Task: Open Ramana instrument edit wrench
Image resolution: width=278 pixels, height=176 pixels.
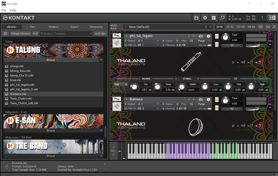Action: click(117, 99)
